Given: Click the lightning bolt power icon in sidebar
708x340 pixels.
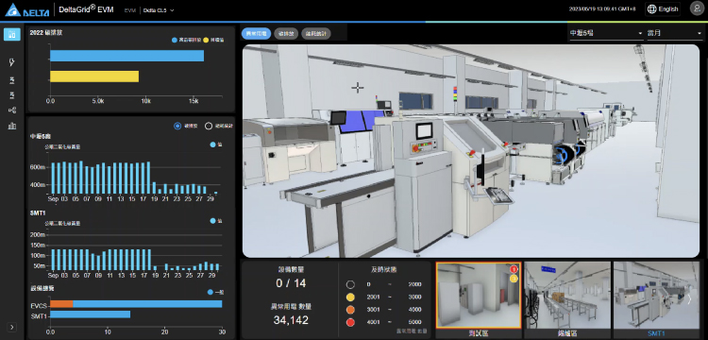Looking at the screenshot, I should tap(12, 62).
